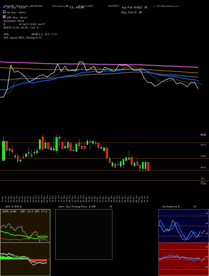Click the 'Day Vol: 0 M' label
Viewport: 209px width, 276px height.
click(131, 12)
